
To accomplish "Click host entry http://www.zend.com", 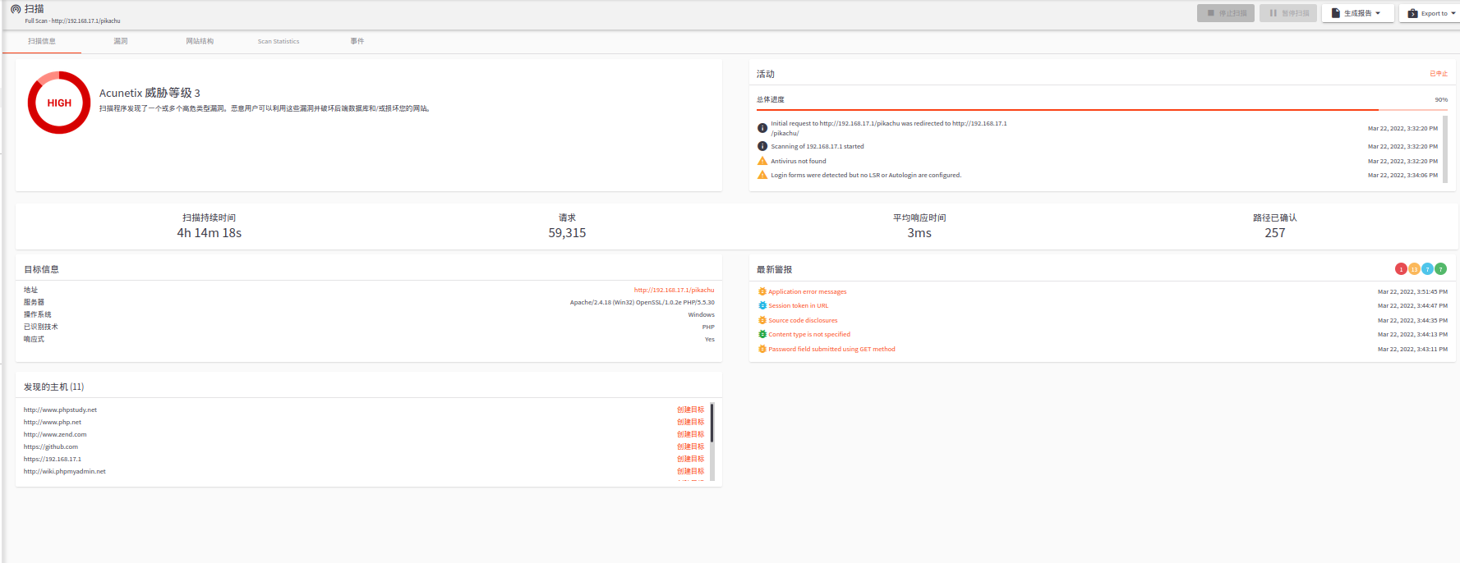I will click(55, 434).
